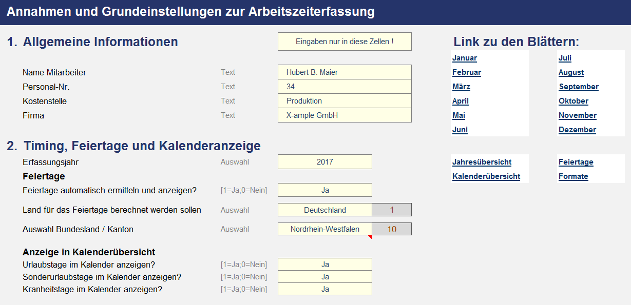Select the Firma cell X-ample GmbH
The height and width of the screenshot is (305, 631).
point(345,115)
